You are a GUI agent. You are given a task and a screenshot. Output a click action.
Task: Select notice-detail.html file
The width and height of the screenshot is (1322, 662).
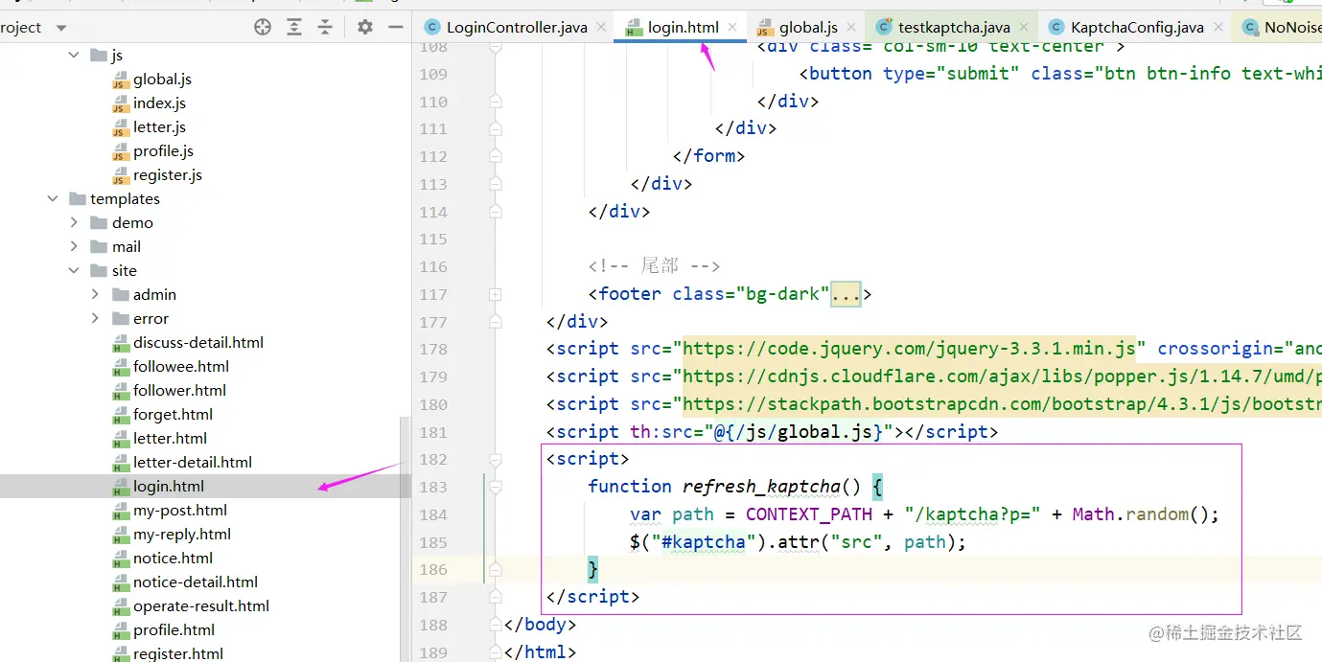[x=196, y=582]
